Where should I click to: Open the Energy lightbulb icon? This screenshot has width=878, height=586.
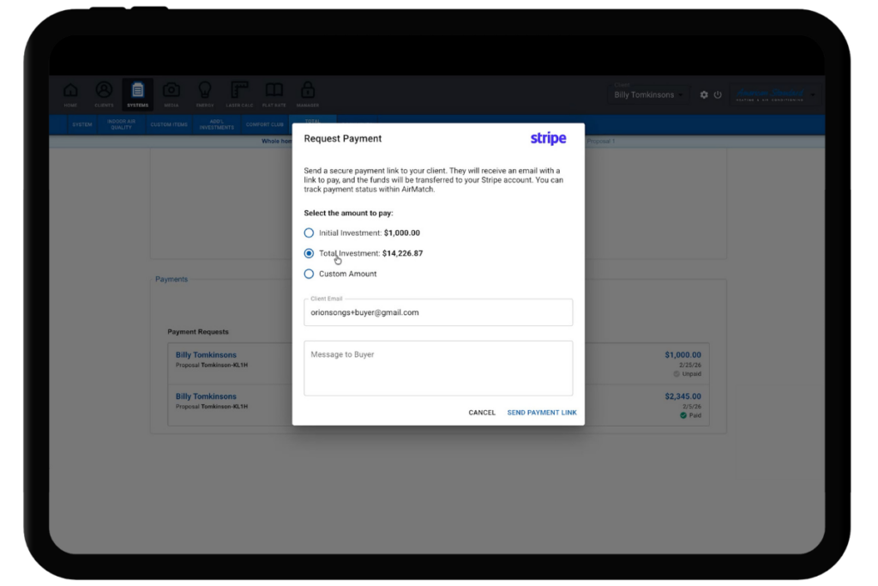(205, 93)
